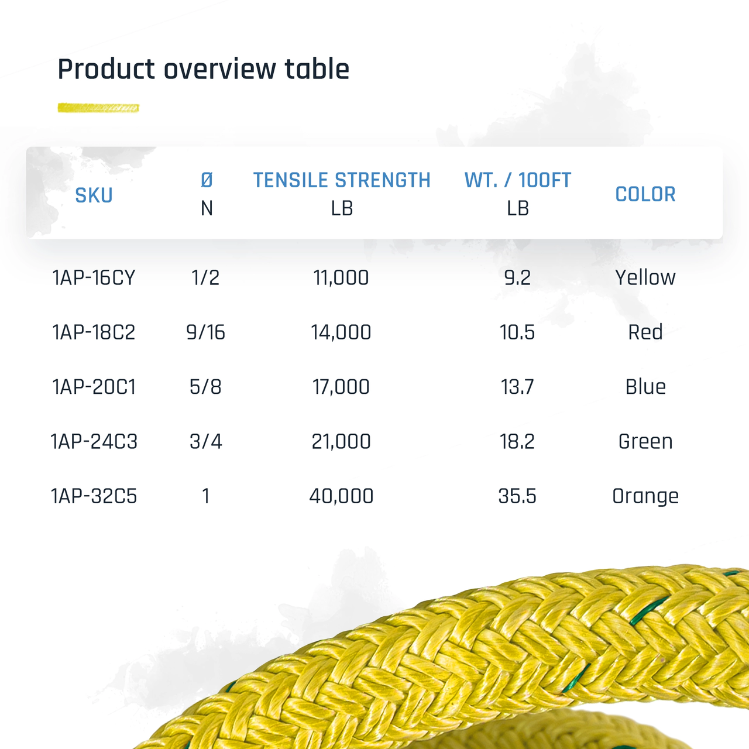749x749 pixels.
Task: Click the 11,000 tensile strength value
Action: click(341, 277)
